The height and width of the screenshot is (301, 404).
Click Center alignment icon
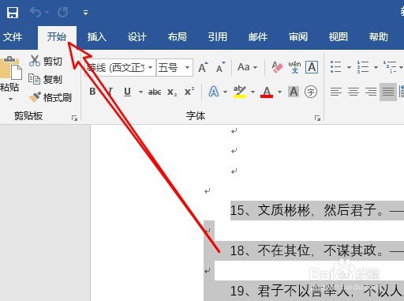tap(353, 92)
